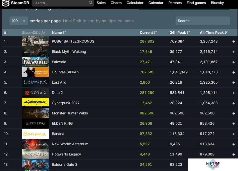
Task: Open the PUBG: BATTLEGROUNDS game thumbnail
Action: (35, 41)
